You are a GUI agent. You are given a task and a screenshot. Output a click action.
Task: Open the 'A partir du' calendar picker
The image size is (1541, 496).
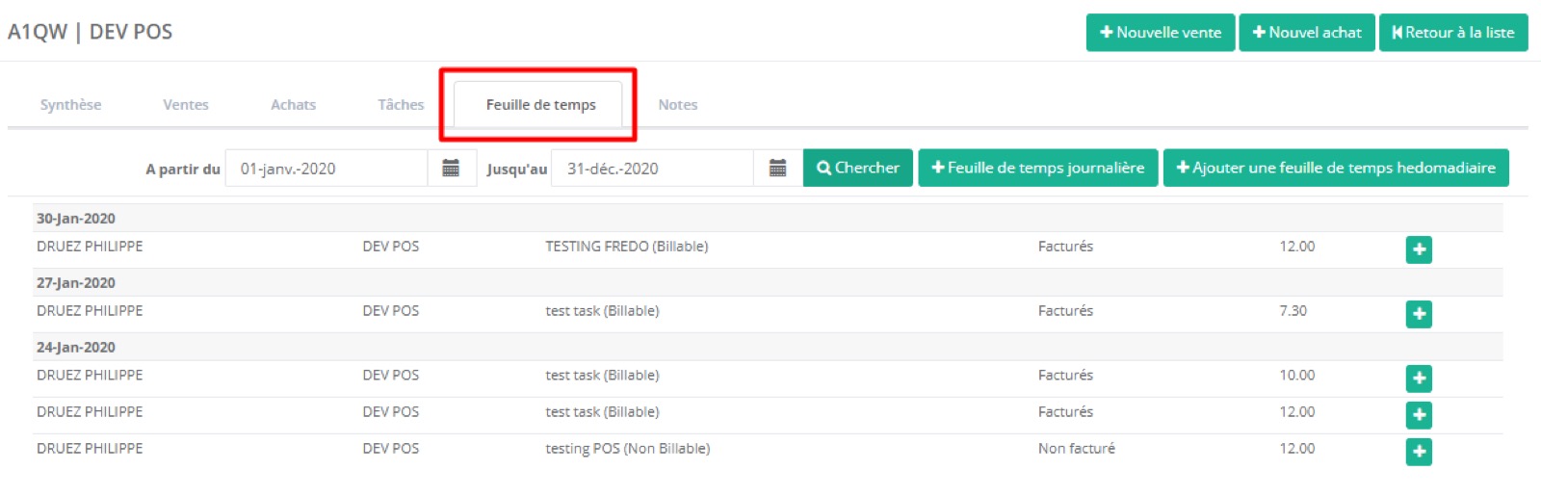coord(451,169)
